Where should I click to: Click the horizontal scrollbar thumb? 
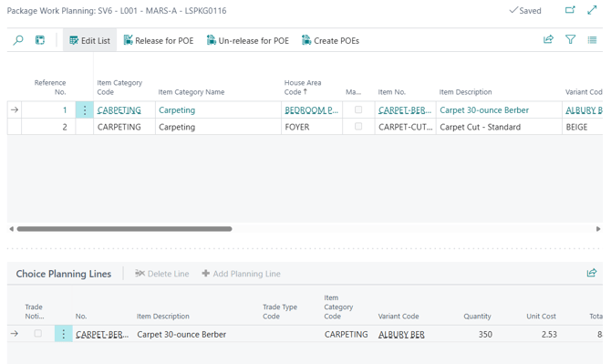point(124,229)
